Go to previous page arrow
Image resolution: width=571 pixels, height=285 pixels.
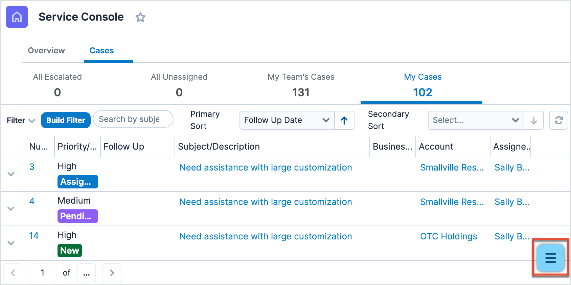(13, 273)
